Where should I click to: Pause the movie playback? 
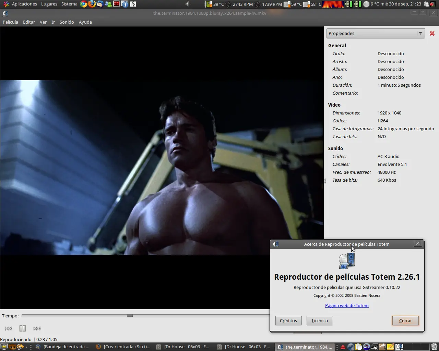click(23, 328)
